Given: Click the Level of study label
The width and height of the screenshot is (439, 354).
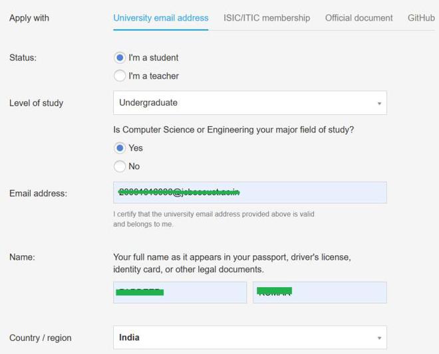Looking at the screenshot, I should pos(36,103).
